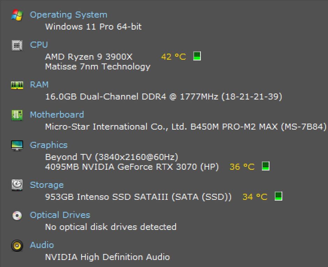Click the green RAM stick icon

17,85
